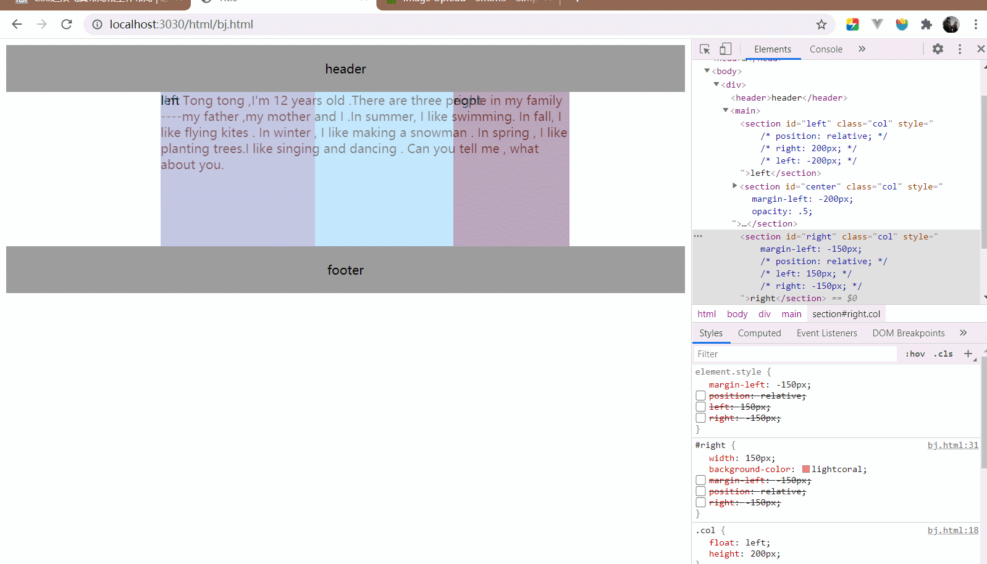Bookmark this page with the star icon
The width and height of the screenshot is (987, 564).
point(821,25)
